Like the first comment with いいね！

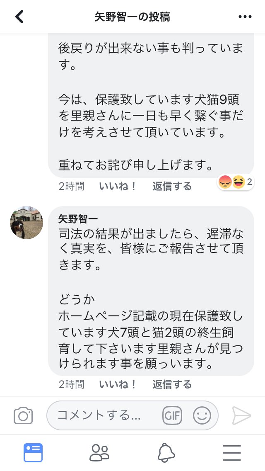pos(118,186)
